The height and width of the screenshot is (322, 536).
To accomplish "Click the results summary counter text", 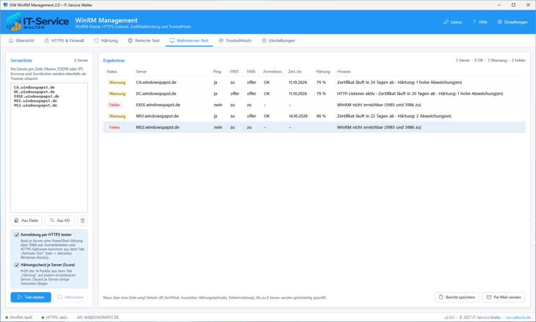I will click(x=490, y=61).
